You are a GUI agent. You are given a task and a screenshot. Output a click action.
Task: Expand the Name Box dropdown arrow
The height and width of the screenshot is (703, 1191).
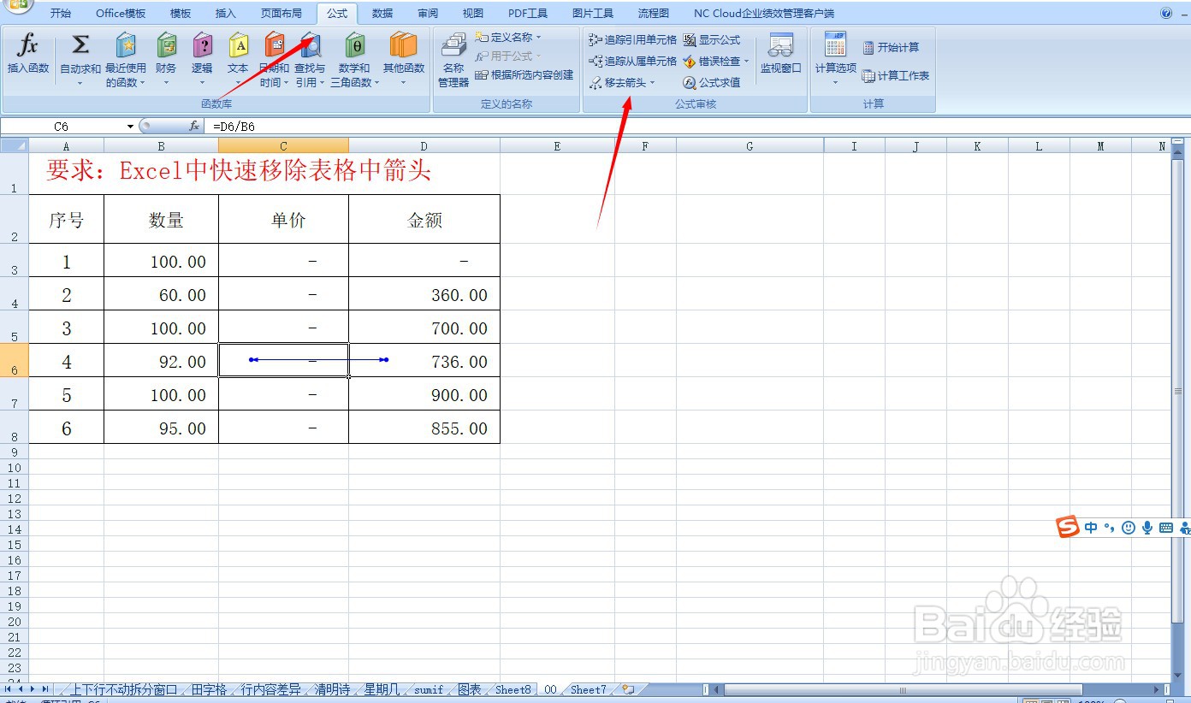pos(130,127)
